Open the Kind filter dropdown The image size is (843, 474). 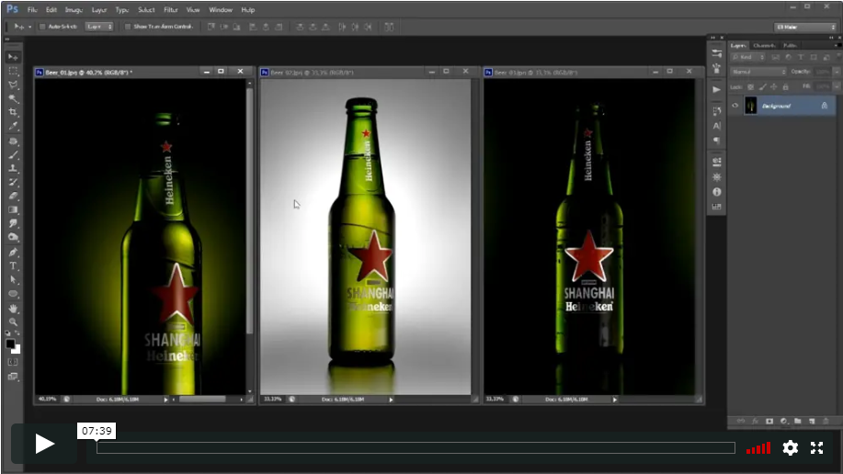[x=748, y=57]
